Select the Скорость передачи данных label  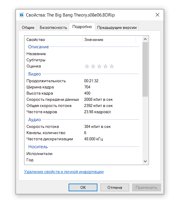53,99
